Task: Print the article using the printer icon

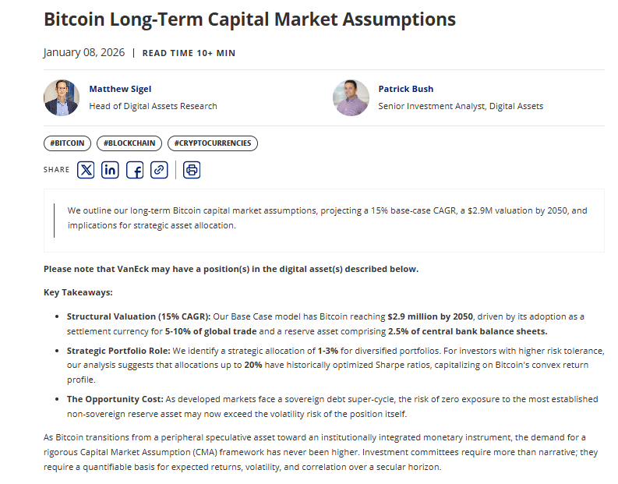Action: pos(192,169)
